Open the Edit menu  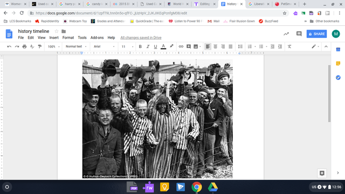tap(31, 38)
